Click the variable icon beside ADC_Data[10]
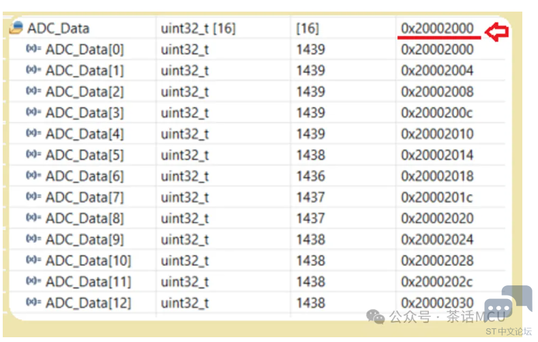Viewport: 538px width, 342px height. pyautogui.click(x=33, y=260)
